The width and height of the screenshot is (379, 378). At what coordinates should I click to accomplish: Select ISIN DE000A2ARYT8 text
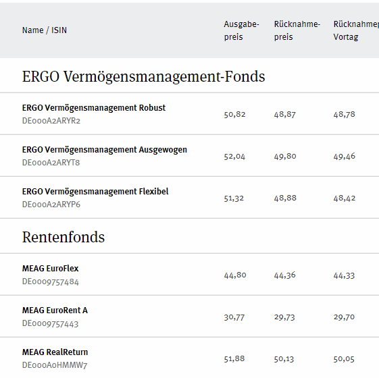coord(51,163)
